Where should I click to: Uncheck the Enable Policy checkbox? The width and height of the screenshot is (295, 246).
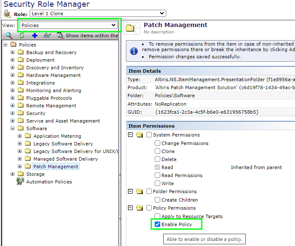[x=157, y=224]
